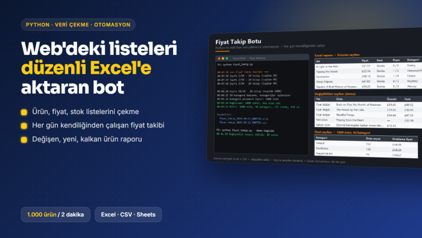Click the .xlsx output file name in the terminal
The image size is (422, 238).
pyautogui.click(x=244, y=118)
